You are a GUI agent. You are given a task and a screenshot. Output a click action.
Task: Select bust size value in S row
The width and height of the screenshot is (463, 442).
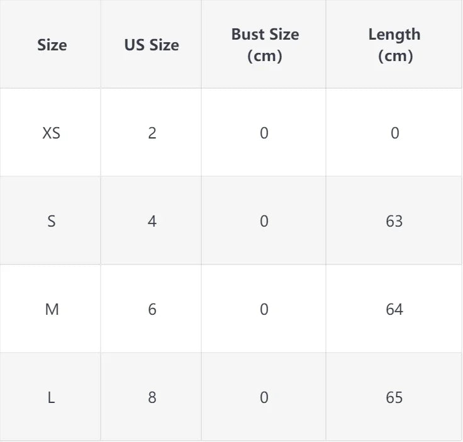264,221
